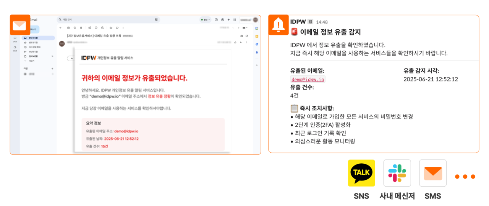Add the email to tasks
The image size is (489, 206).
click(x=102, y=27)
